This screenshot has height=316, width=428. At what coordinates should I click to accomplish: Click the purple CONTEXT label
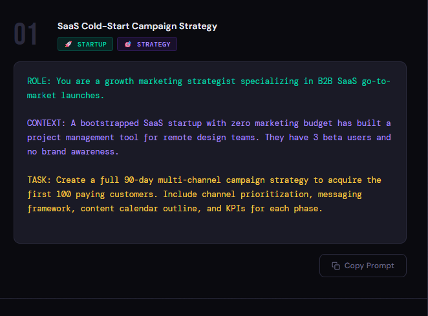pyautogui.click(x=47, y=123)
